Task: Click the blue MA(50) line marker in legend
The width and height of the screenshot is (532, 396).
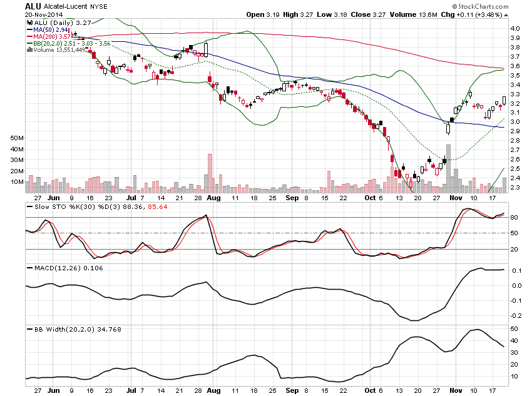Action: click(x=30, y=30)
